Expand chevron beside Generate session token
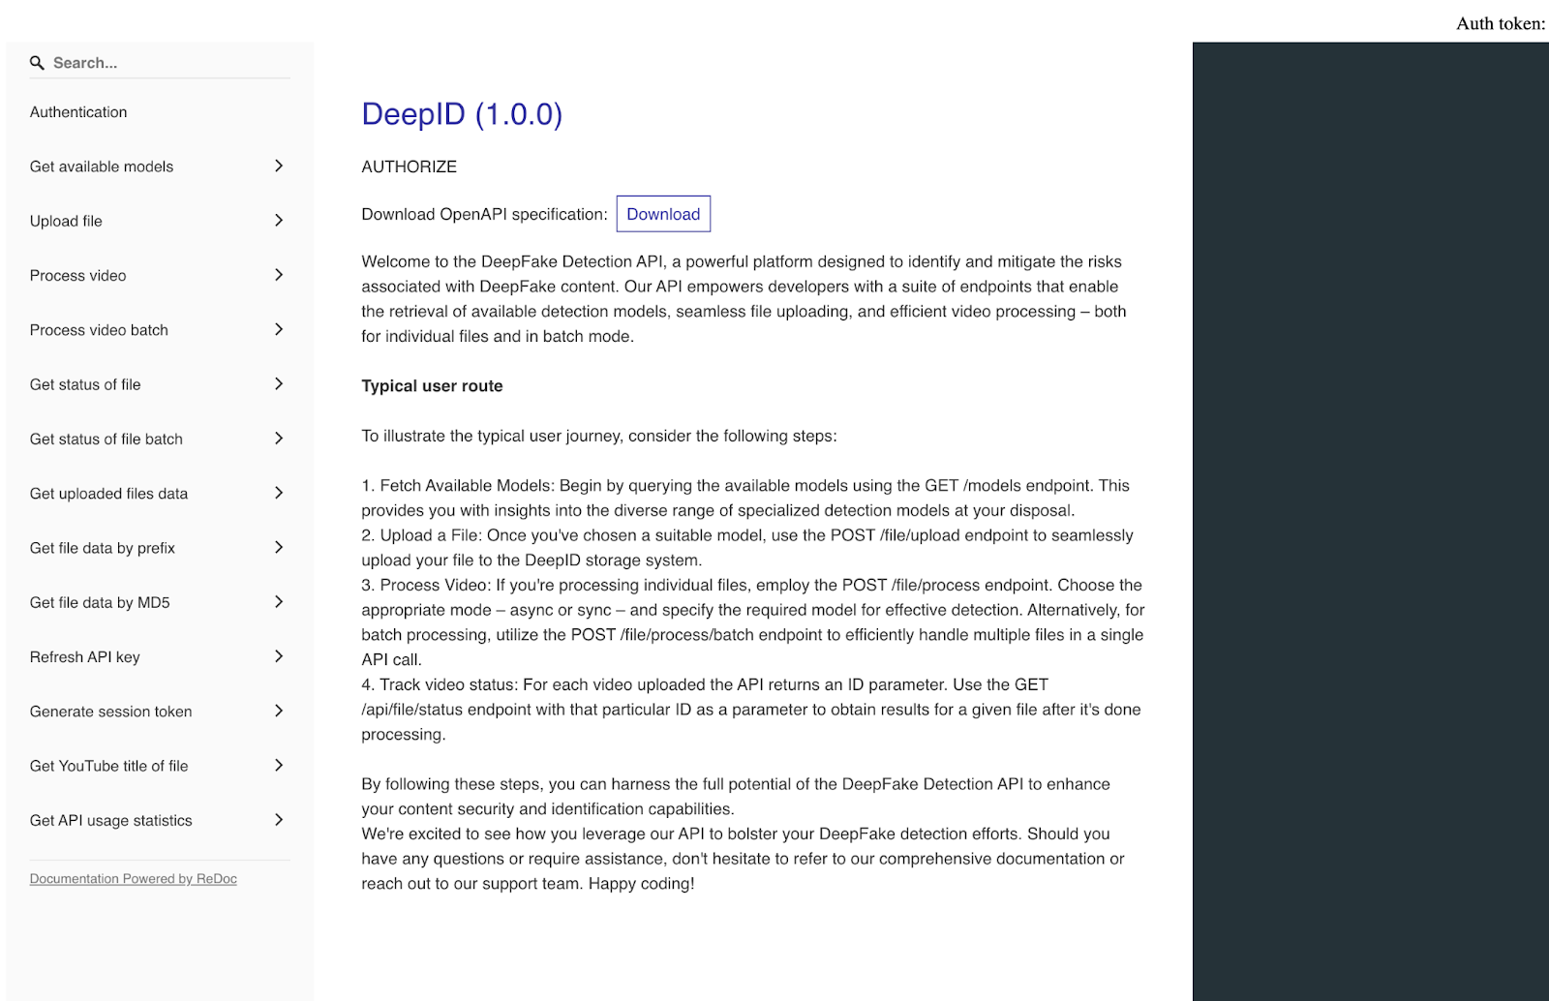Screen dimensions: 1549x1001 279,711
